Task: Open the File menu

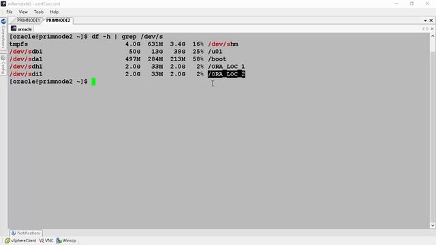Action: click(x=10, y=12)
